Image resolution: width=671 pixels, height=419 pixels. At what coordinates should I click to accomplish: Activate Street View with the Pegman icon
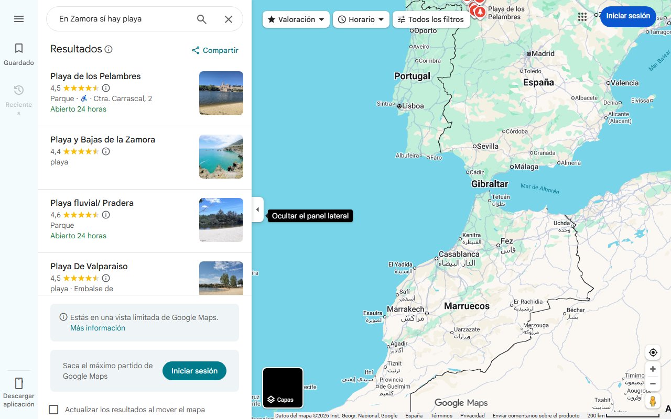(653, 401)
